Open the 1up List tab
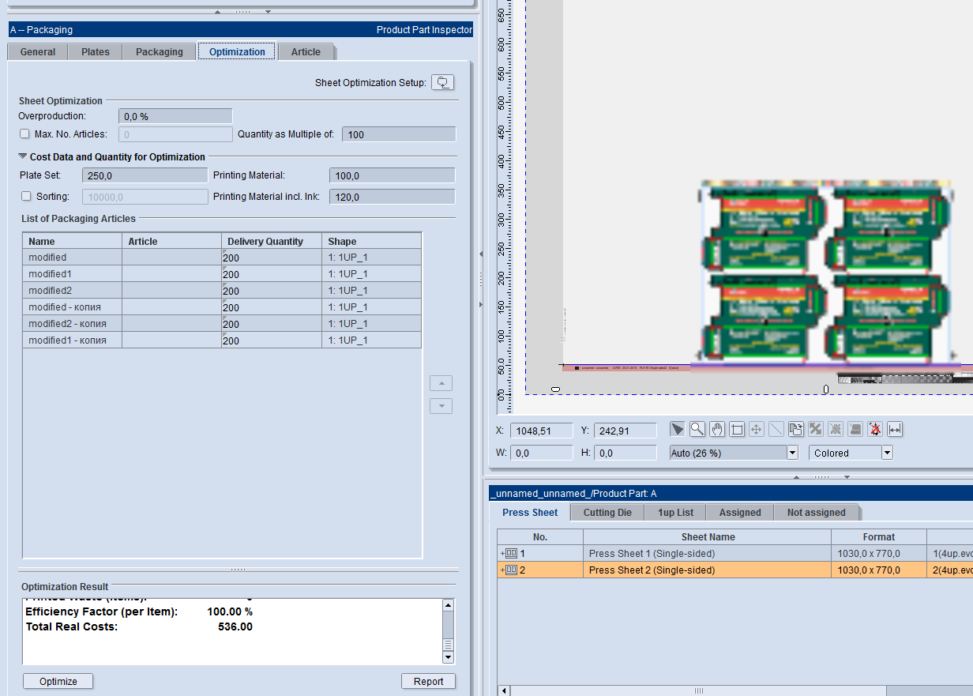Viewport: 973px width, 696px height. (675, 512)
